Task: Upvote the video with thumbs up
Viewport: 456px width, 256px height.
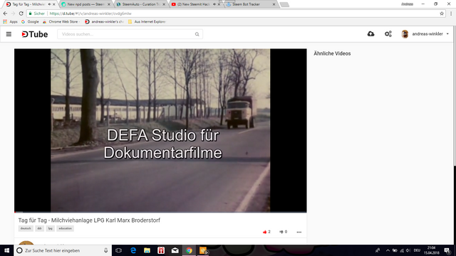Action: [x=264, y=232]
